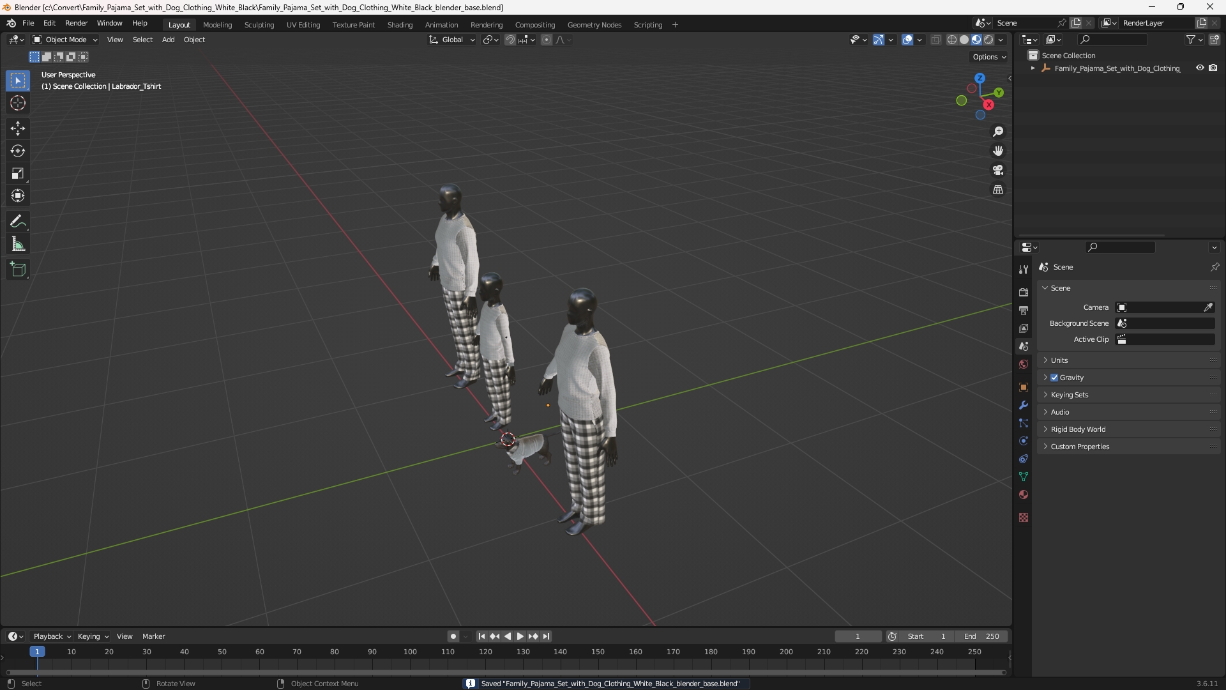Switch to the UV Editing workspace tab
Image resolution: width=1226 pixels, height=690 pixels.
(x=303, y=25)
